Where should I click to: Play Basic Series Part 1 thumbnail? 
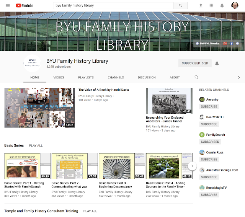tap(28, 166)
